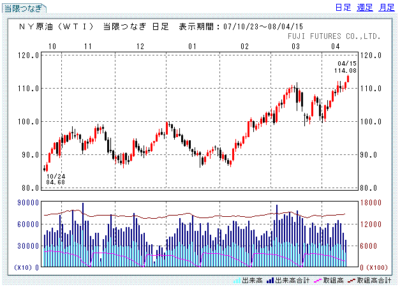Click the 出来高 light-blue legend icon
Viewport: 400px width, 287px height.
point(237,280)
